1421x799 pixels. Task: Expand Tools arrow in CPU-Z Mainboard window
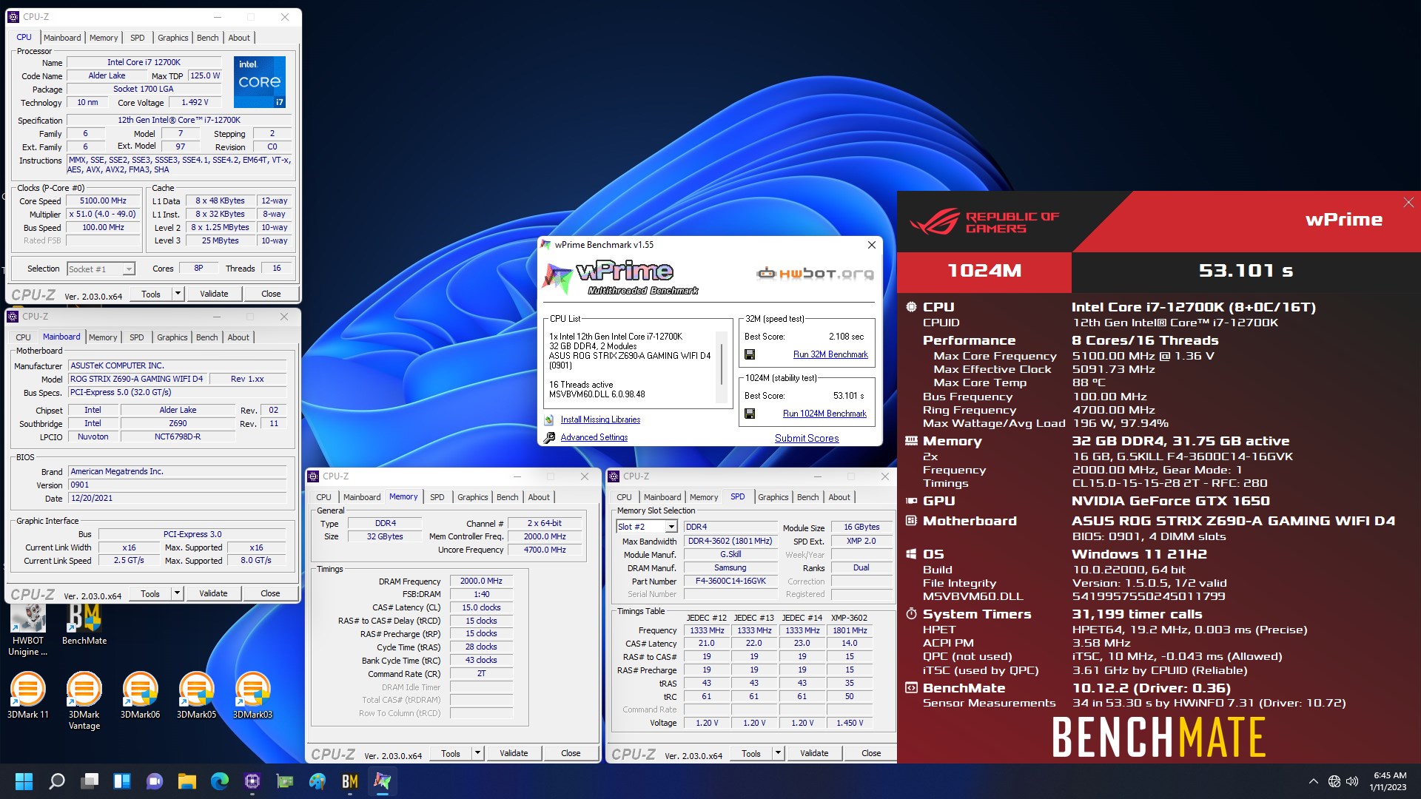pos(177,593)
